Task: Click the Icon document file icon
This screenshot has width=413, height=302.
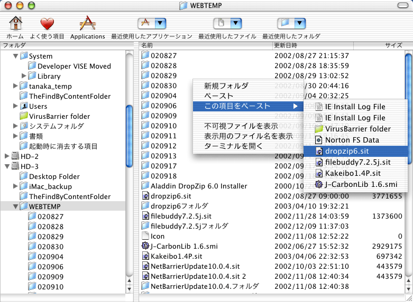Action: coord(145,235)
